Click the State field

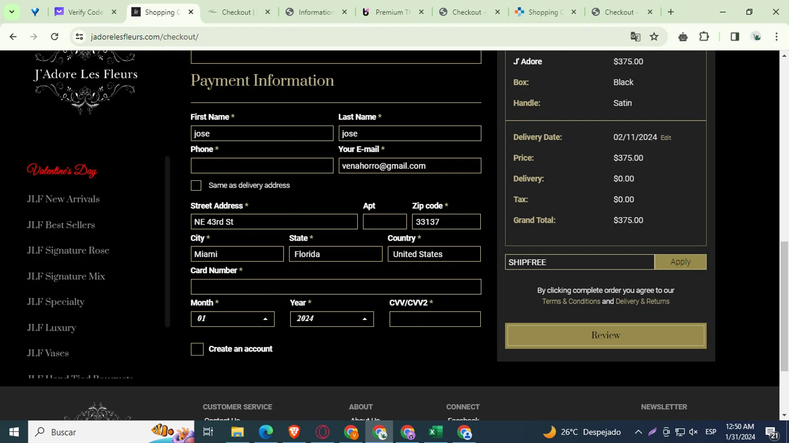point(336,254)
